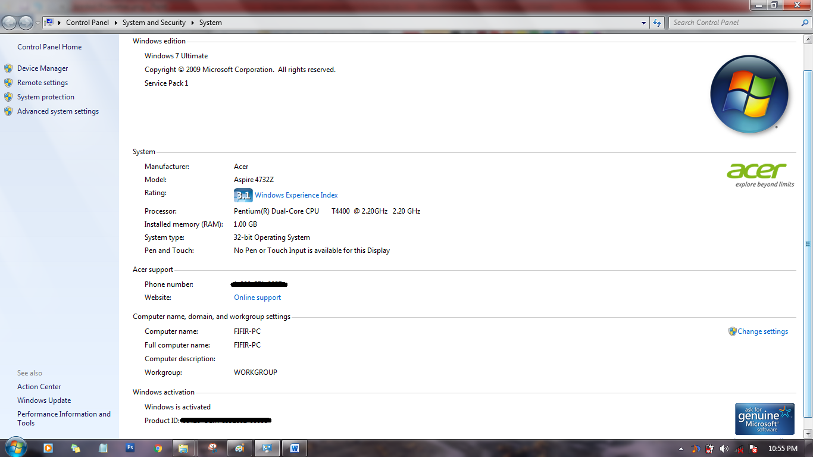Screen dimensions: 813x457
Task: Click the 3.1 rating score badge
Action: coord(243,195)
